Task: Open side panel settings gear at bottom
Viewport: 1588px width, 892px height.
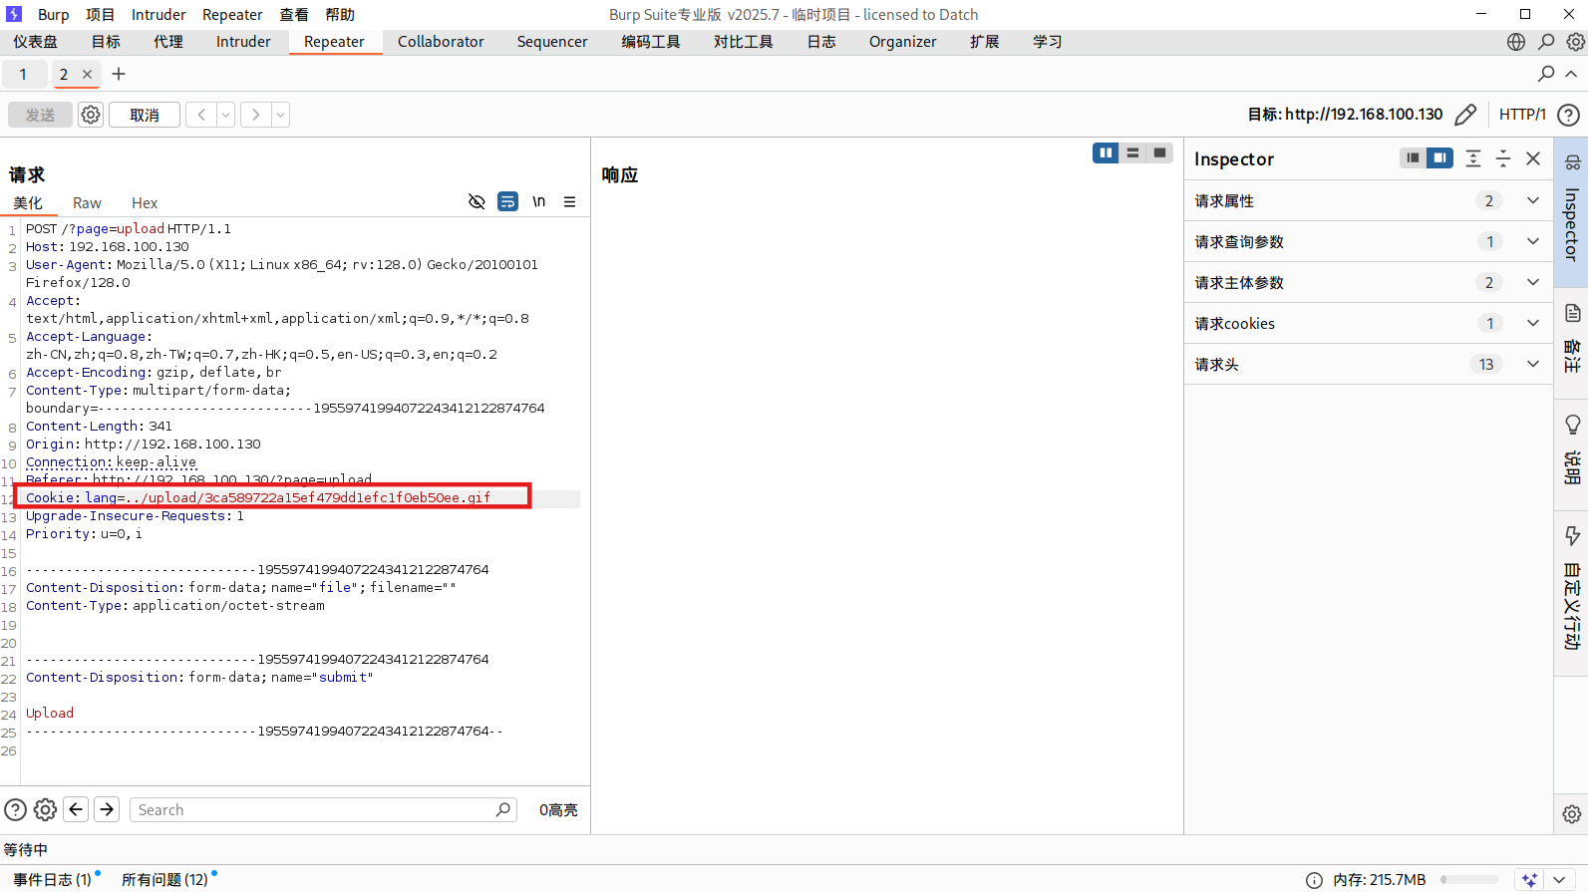Action: tap(1572, 814)
